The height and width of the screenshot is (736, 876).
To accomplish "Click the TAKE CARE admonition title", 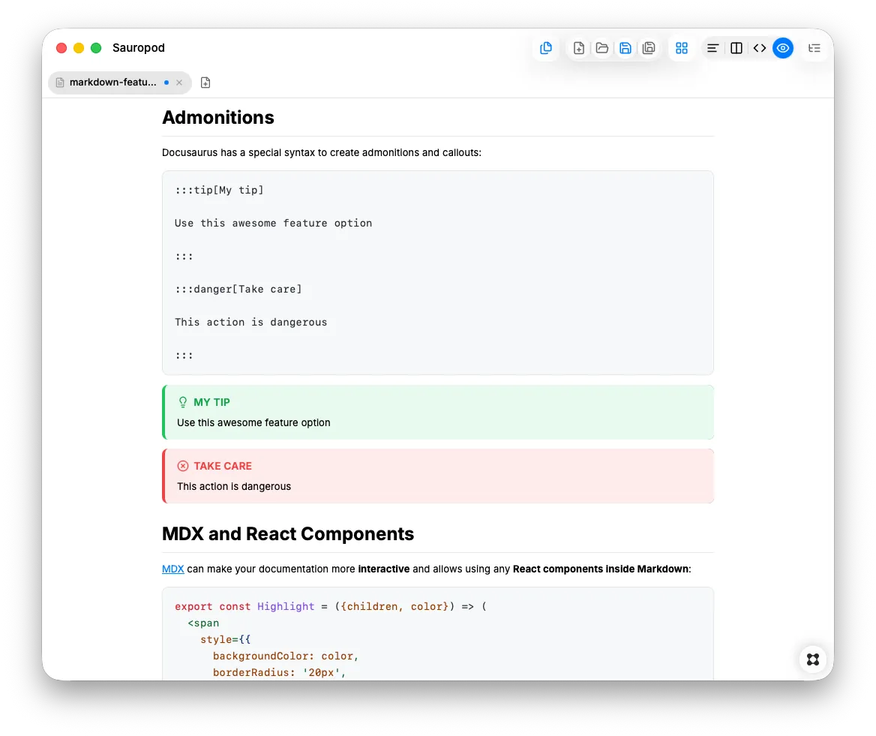I will [x=222, y=466].
